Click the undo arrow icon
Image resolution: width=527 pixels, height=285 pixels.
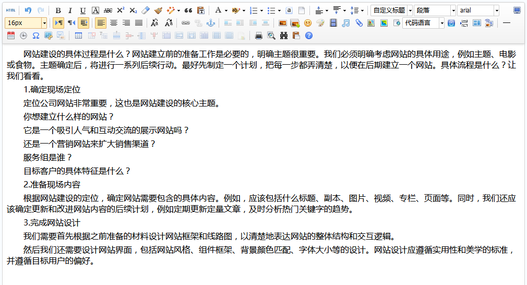28,10
